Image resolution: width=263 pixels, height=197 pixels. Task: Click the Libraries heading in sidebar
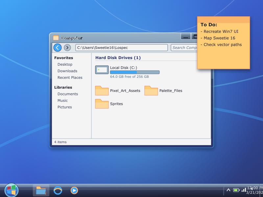point(63,87)
